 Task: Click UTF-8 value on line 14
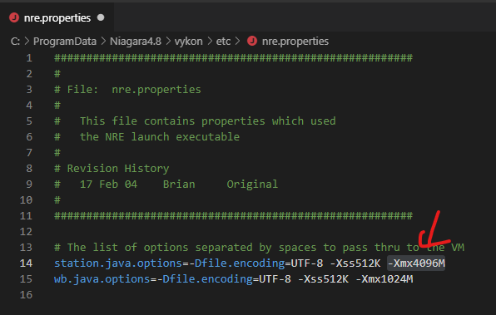point(307,263)
